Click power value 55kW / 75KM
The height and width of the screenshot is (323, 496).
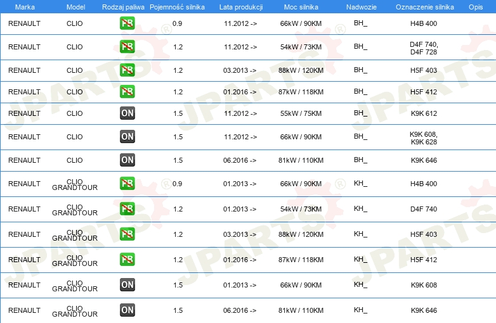point(301,113)
